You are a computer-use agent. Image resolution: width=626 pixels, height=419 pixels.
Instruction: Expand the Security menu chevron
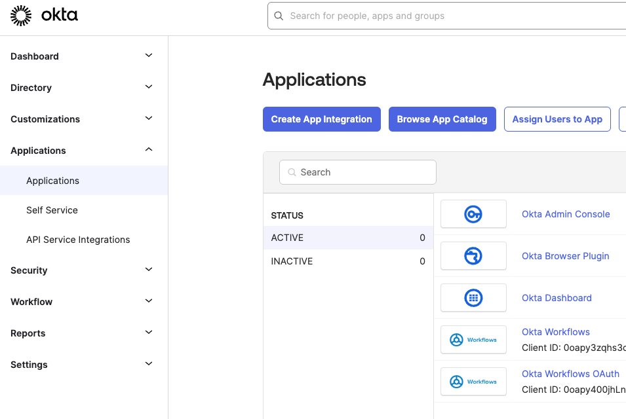[149, 270]
